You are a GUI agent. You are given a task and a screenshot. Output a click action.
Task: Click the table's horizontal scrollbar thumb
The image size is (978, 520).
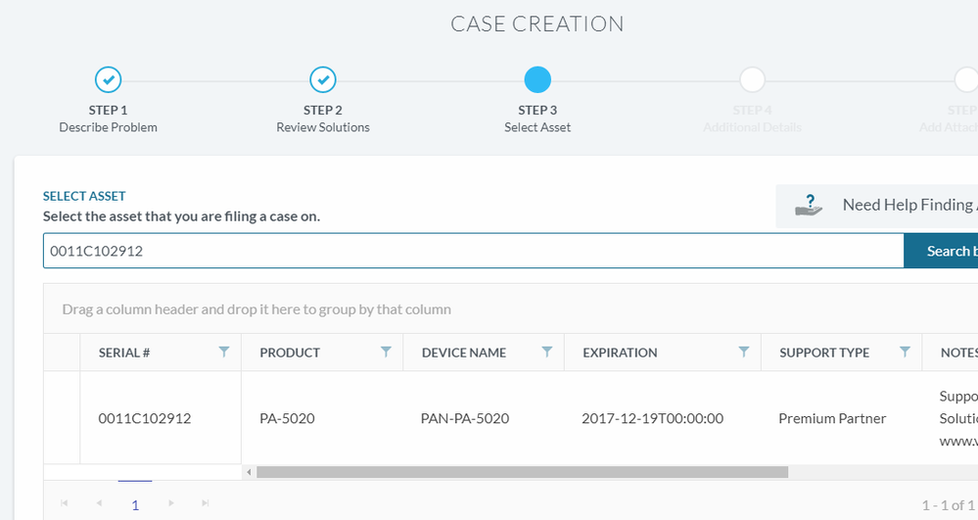point(522,472)
